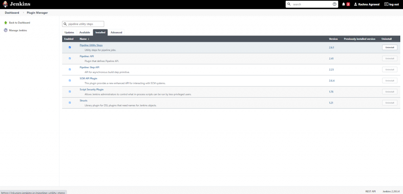Image resolution: width=403 pixels, height=194 pixels.
Task: Select the Installed tab
Action: [100, 33]
